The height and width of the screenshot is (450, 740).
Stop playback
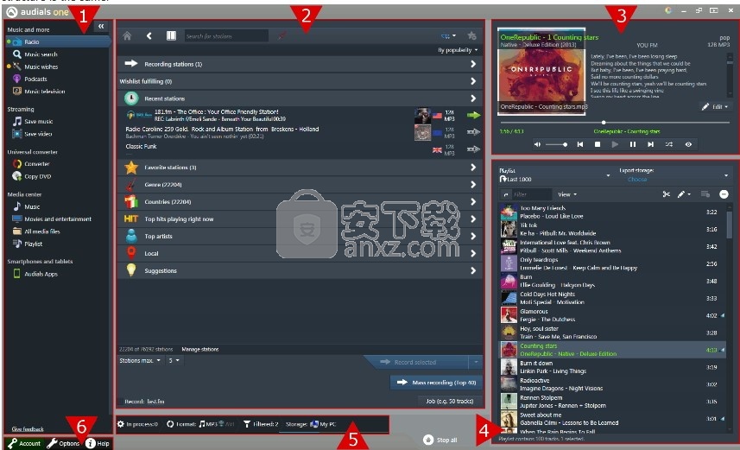598,144
